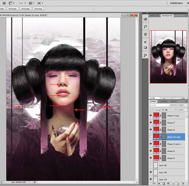
Task: Hide the Shape 24 layer
Action: pyautogui.click(x=151, y=158)
